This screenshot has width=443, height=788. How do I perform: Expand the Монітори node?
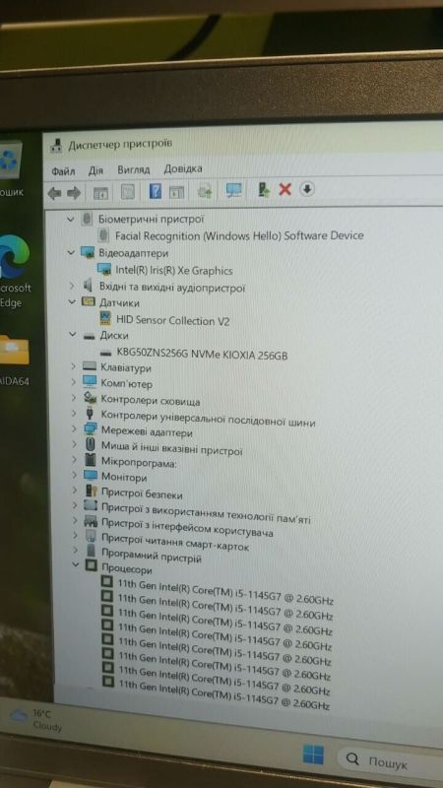point(75,475)
